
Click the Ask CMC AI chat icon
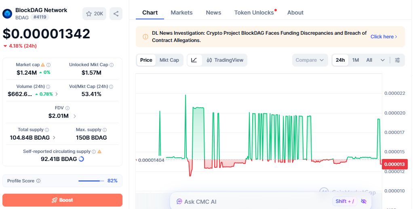click(179, 202)
